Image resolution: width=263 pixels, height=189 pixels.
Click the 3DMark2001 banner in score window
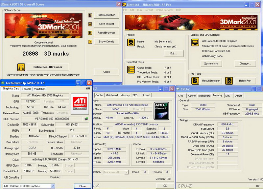tap(43, 26)
